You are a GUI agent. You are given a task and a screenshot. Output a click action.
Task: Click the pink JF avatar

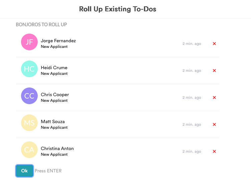tap(29, 42)
